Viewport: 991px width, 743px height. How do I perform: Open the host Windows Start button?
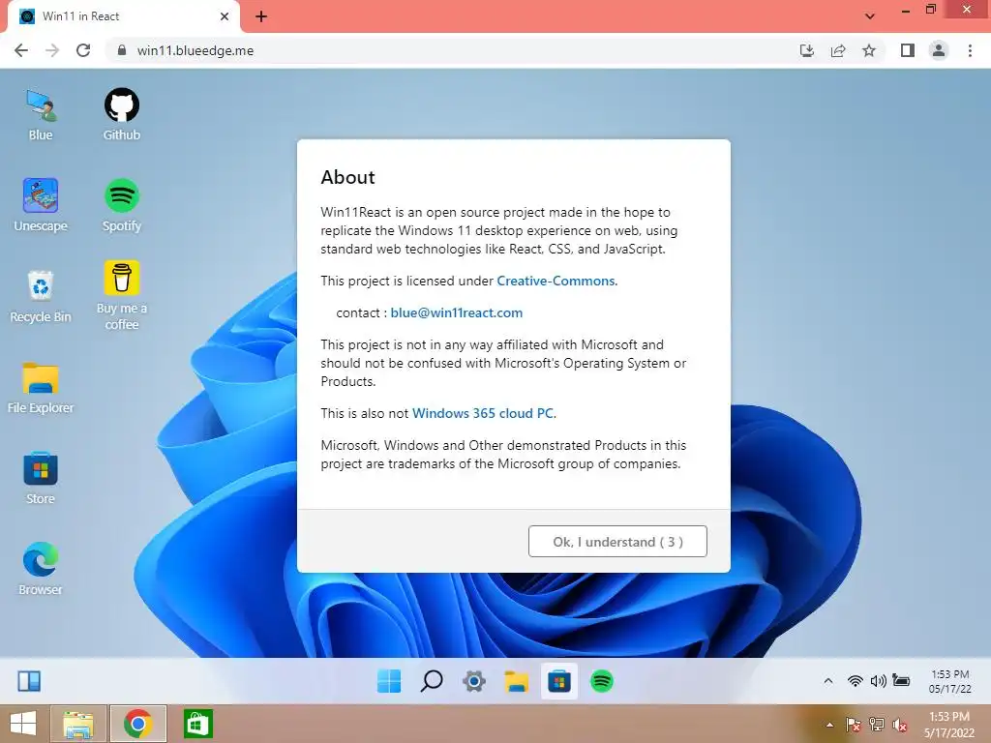[x=23, y=724]
